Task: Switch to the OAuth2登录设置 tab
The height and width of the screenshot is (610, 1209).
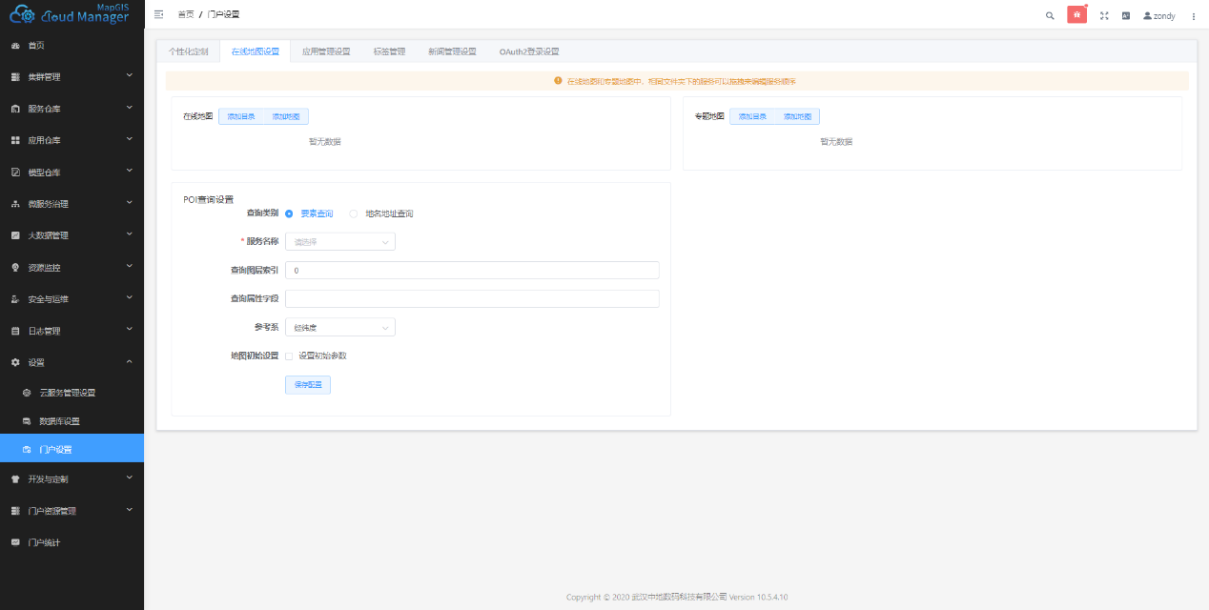Action: click(x=529, y=51)
